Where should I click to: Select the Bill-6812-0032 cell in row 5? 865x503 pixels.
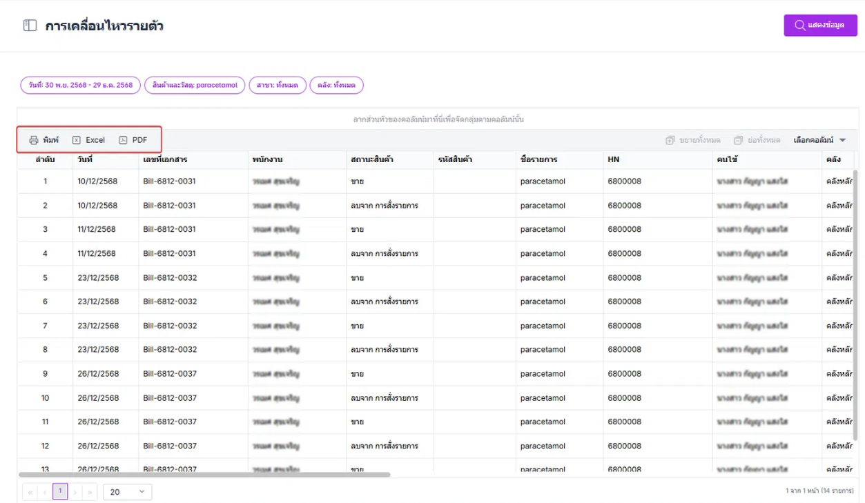point(170,278)
